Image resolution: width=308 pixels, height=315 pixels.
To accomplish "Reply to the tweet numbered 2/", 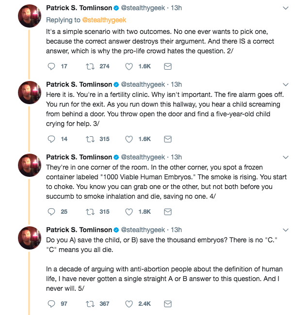I will pyautogui.click(x=52, y=66).
